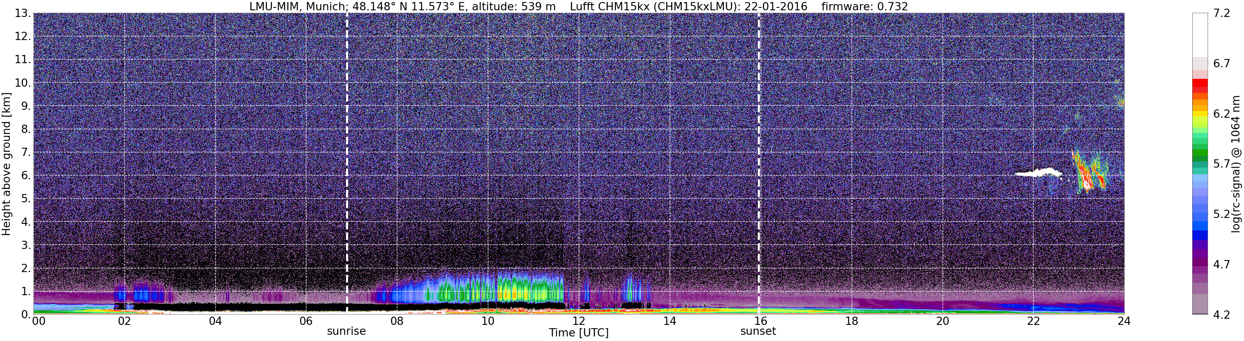Click the 16 tick on the time axis
This screenshot has width=1244, height=341.
click(x=760, y=321)
